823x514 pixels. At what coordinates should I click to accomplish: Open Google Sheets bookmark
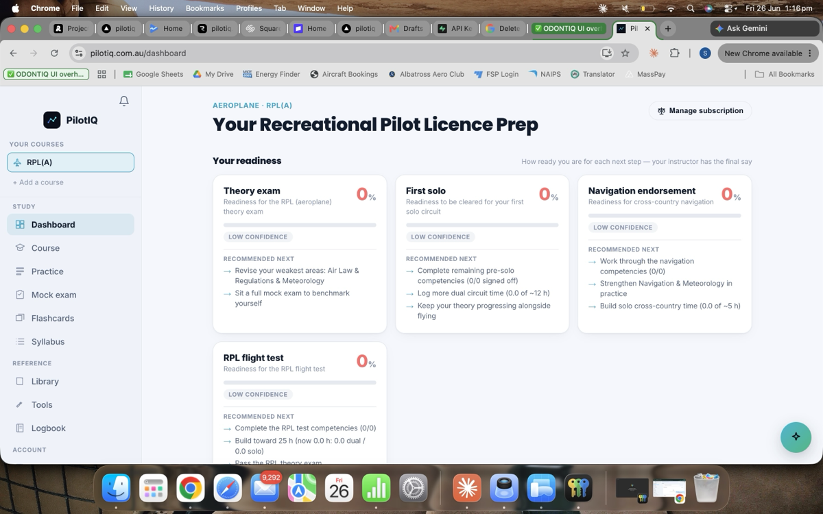click(153, 74)
